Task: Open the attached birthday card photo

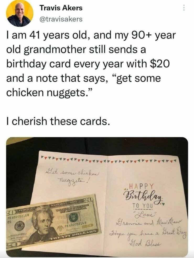Action: click(97, 197)
